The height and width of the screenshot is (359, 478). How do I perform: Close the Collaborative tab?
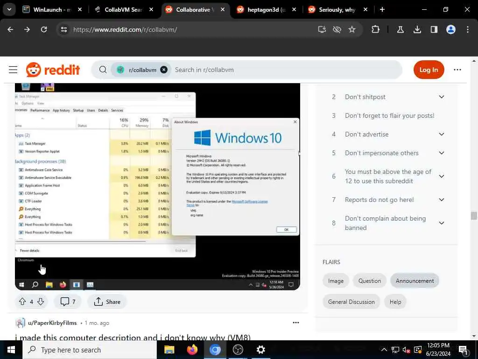pos(223,9)
